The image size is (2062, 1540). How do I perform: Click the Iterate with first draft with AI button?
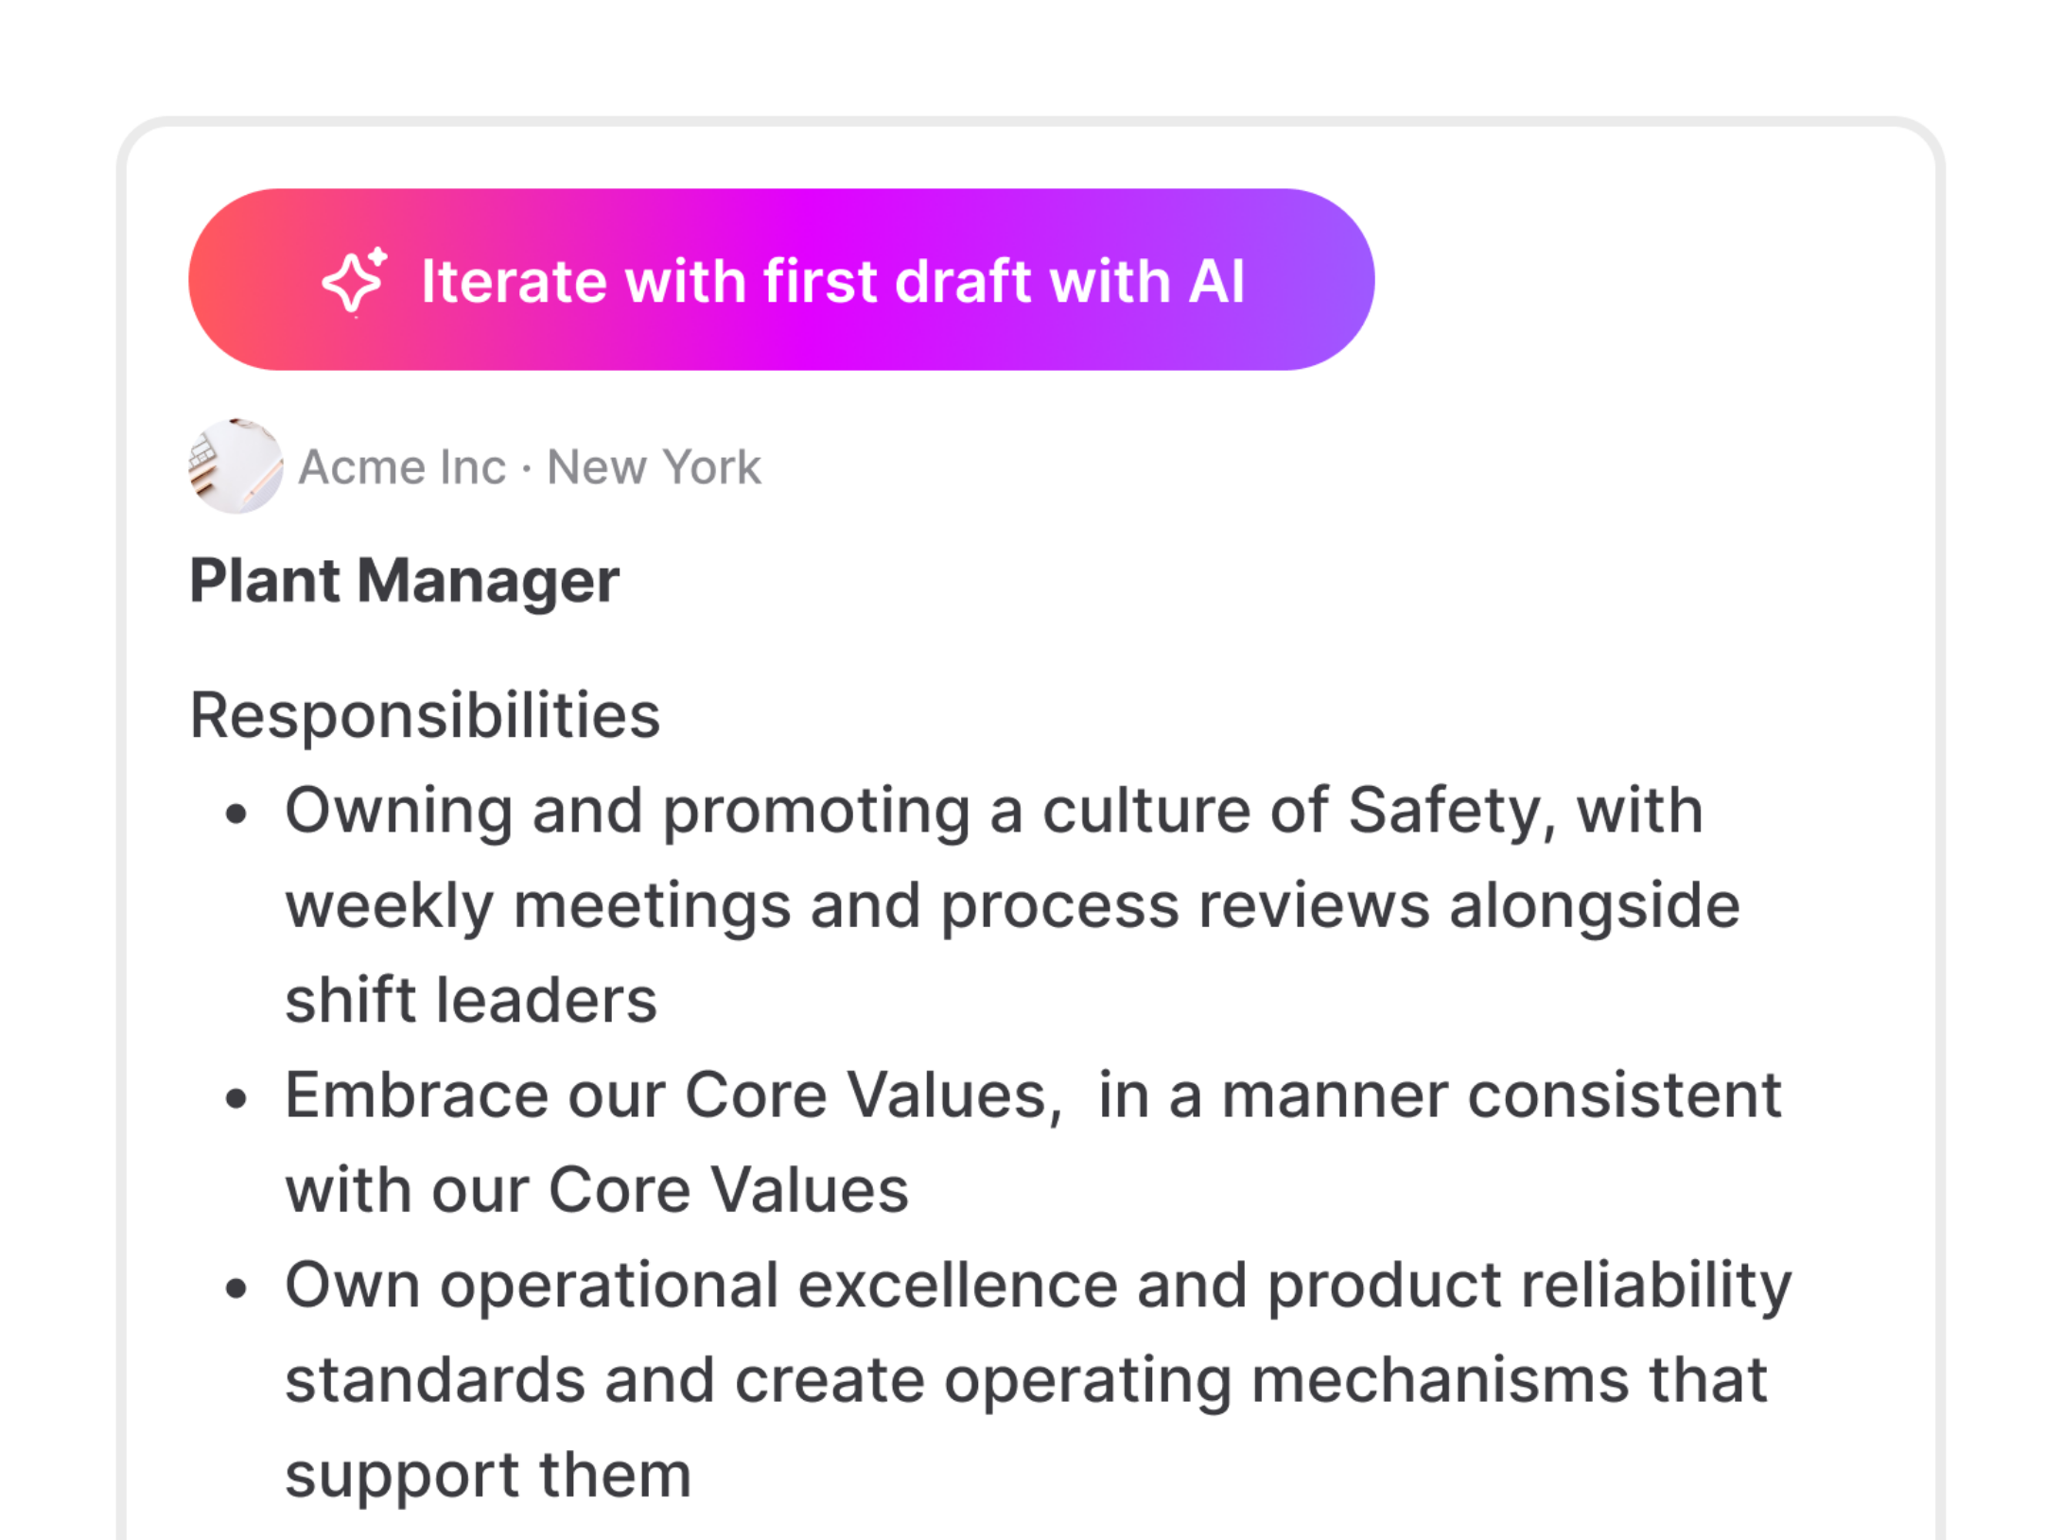(x=781, y=280)
